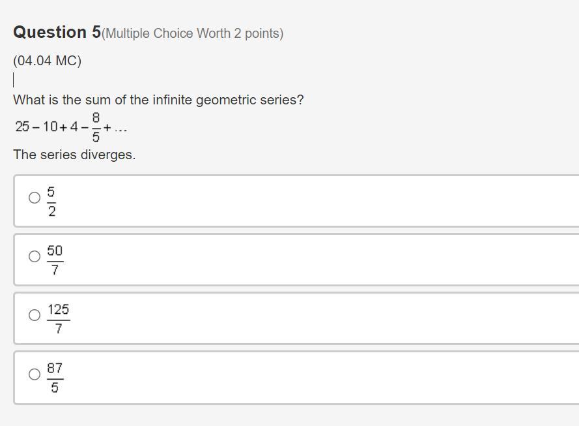Choose the 50/7 radio button

coord(35,256)
